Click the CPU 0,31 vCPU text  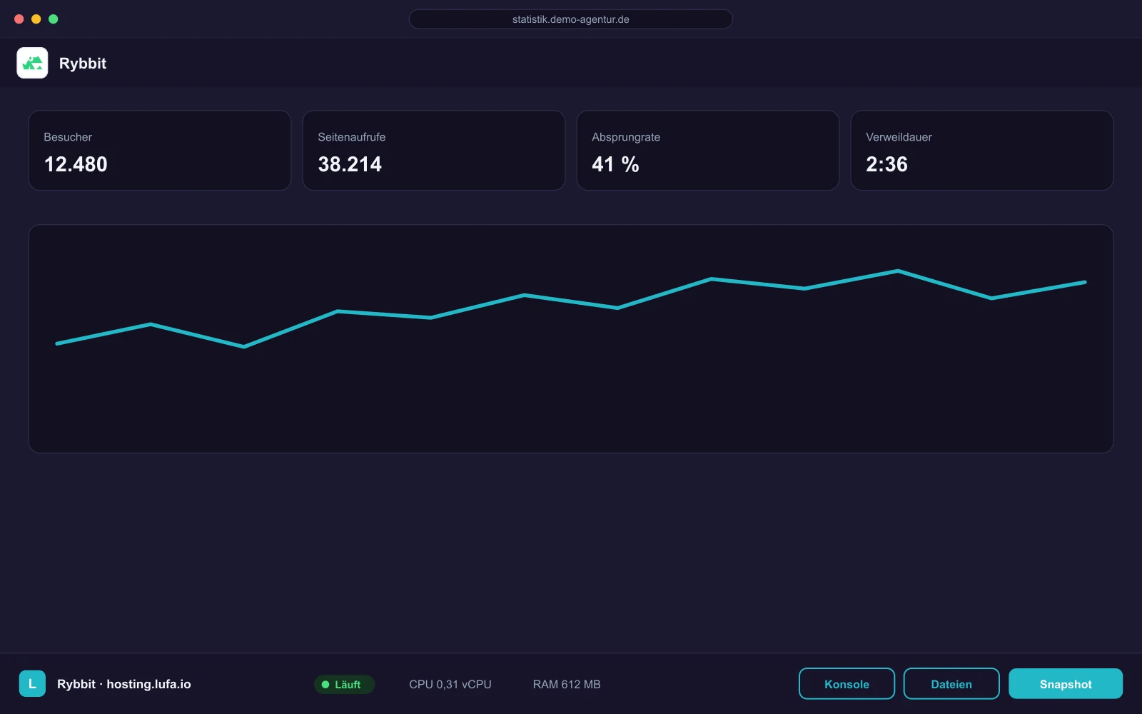pos(450,684)
